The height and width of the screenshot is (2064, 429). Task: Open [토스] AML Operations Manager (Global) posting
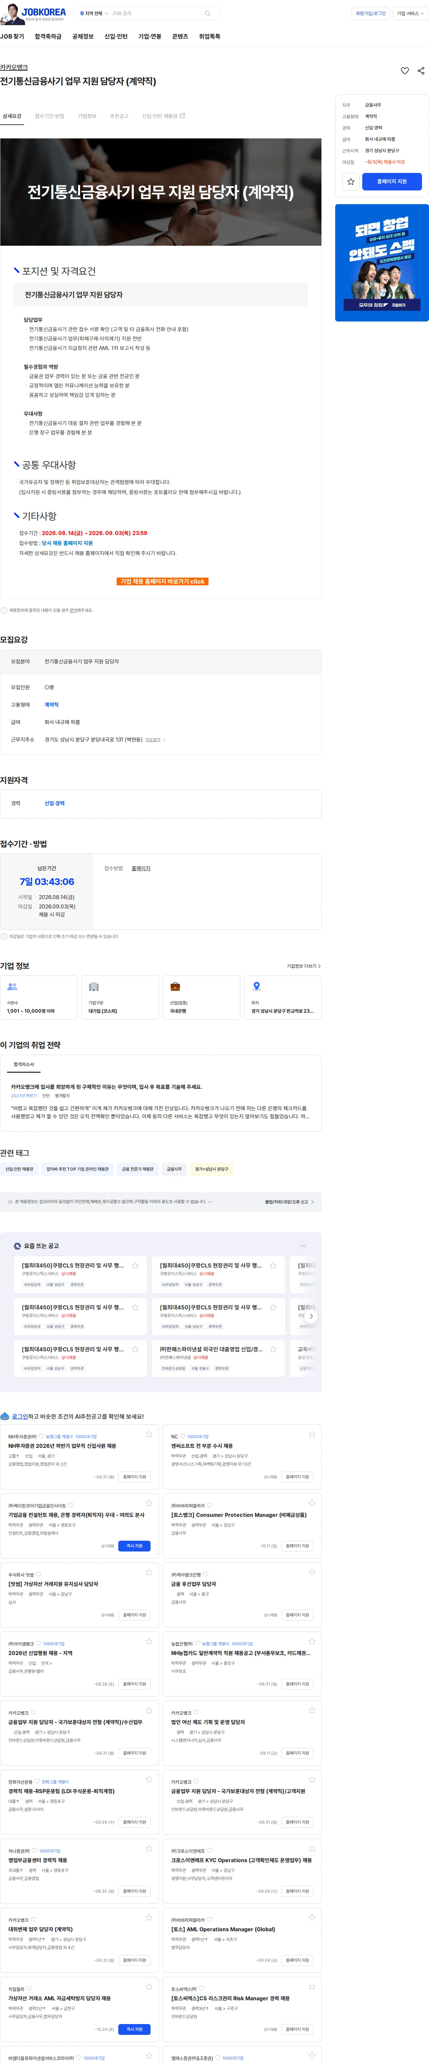point(223,1929)
